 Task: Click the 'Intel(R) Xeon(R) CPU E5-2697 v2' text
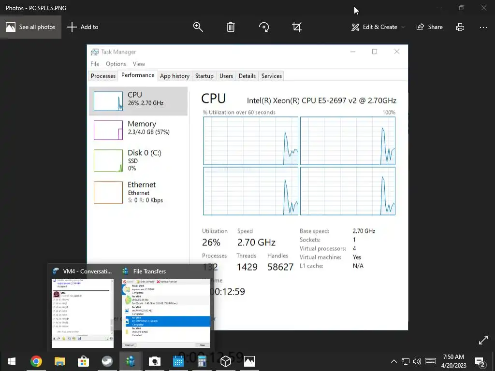point(302,100)
